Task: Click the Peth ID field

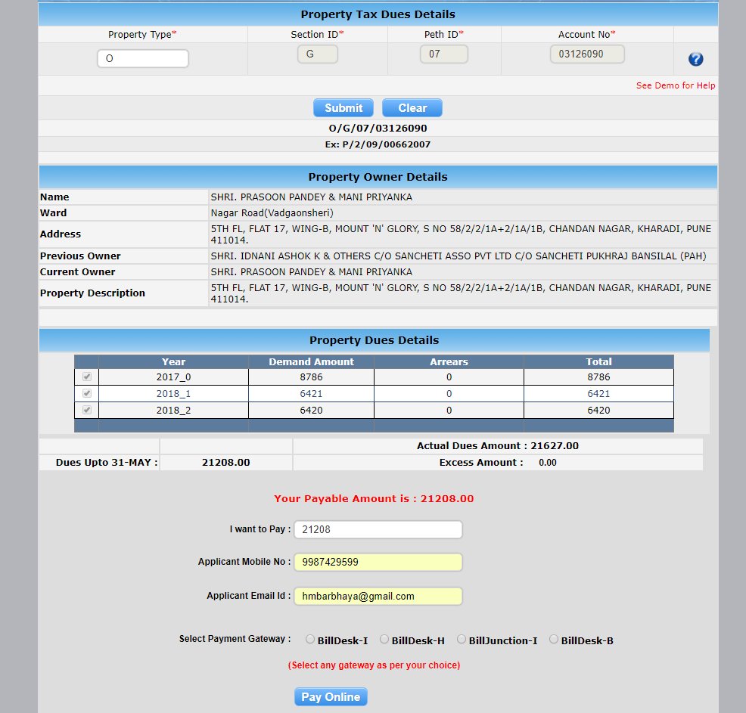Action: pos(444,54)
